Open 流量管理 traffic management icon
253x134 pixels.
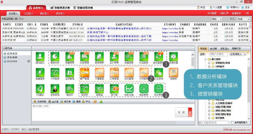70,57
